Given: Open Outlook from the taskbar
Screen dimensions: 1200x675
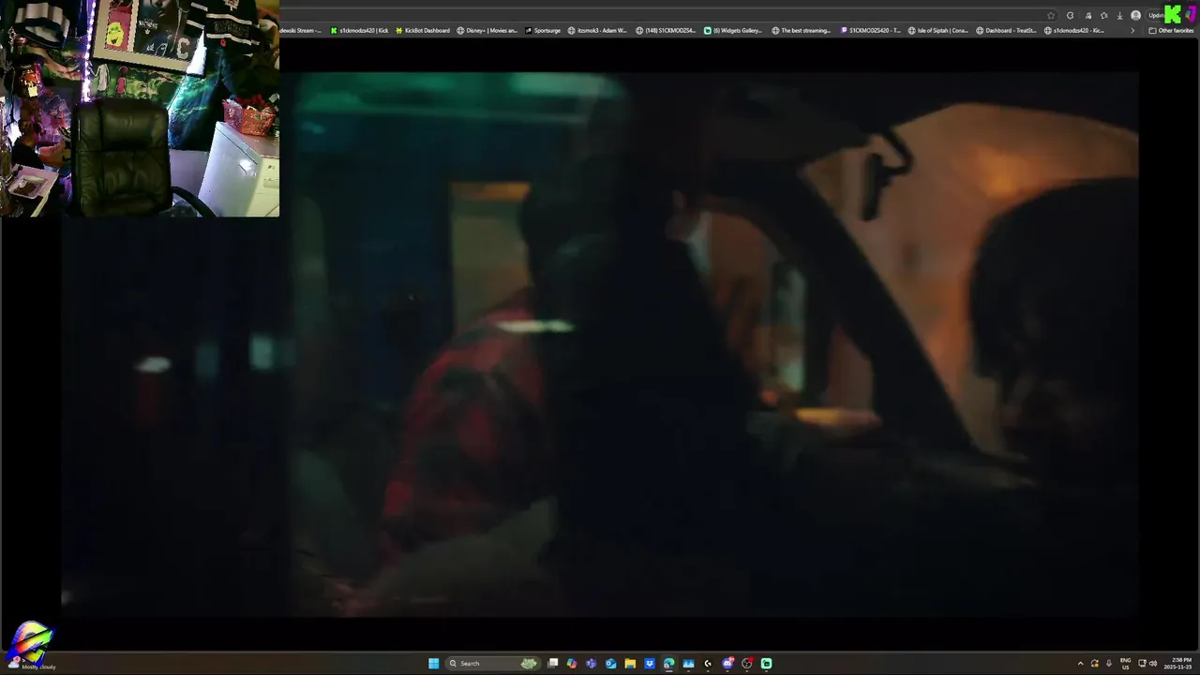Looking at the screenshot, I should coord(610,664).
